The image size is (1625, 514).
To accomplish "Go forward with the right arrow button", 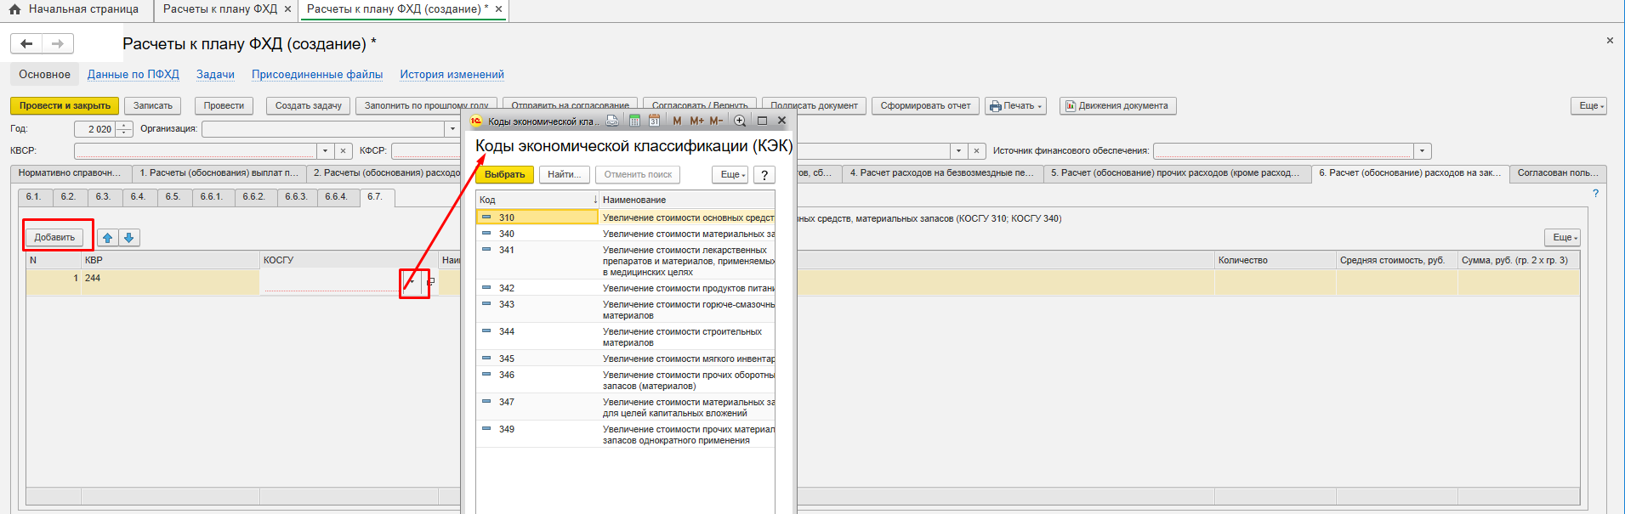I will (58, 43).
